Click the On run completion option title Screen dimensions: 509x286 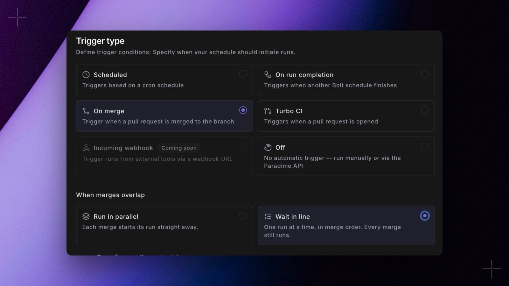click(x=304, y=75)
